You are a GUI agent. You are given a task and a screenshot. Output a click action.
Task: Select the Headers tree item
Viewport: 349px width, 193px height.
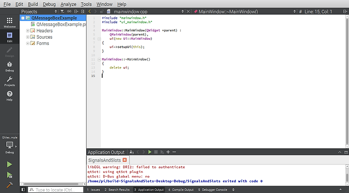point(45,30)
